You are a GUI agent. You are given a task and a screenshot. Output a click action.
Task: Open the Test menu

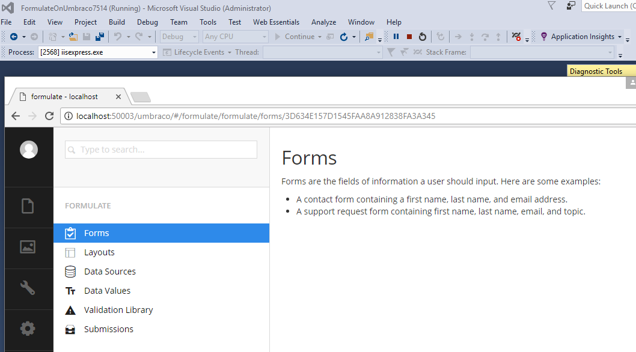tap(234, 22)
